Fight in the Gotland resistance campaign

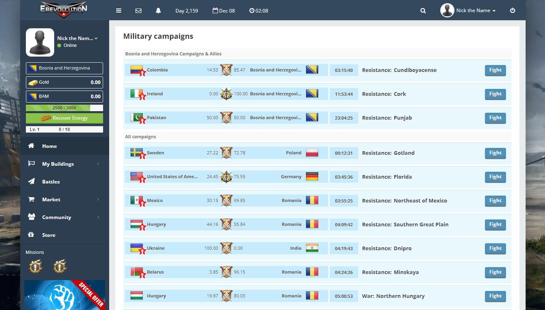[x=495, y=153]
